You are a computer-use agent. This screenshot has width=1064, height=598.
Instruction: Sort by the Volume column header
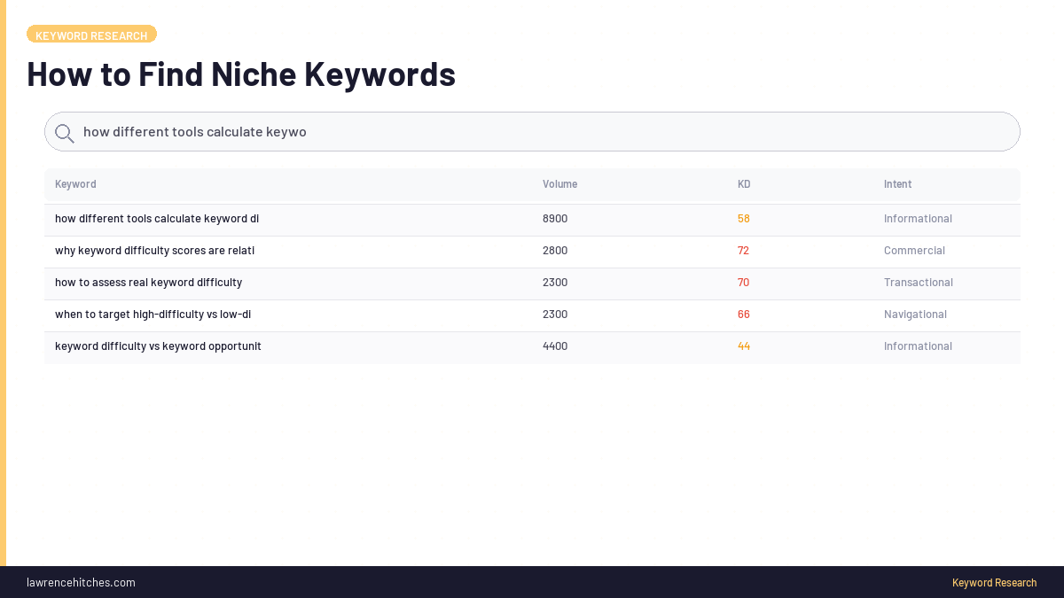coord(559,183)
